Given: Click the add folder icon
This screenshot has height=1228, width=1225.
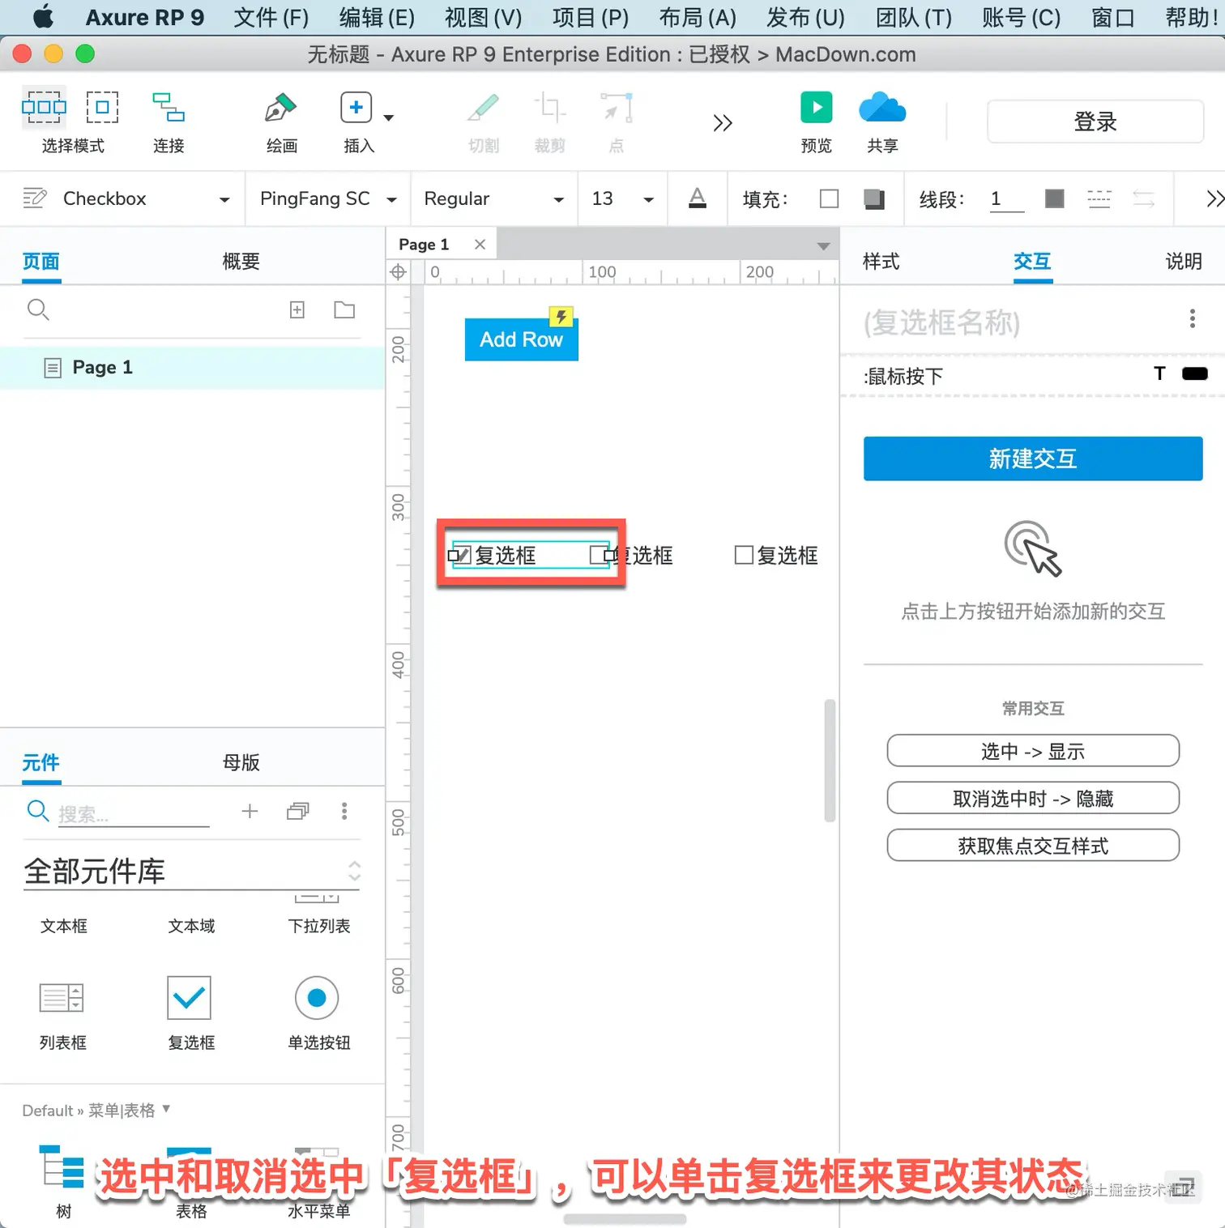Looking at the screenshot, I should [344, 309].
